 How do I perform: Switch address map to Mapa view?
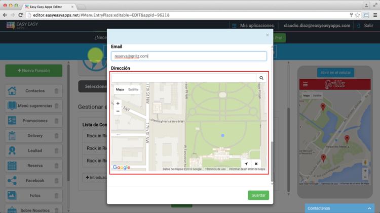[x=120, y=89]
